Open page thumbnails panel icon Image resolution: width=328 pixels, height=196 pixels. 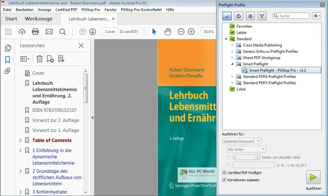8,48
